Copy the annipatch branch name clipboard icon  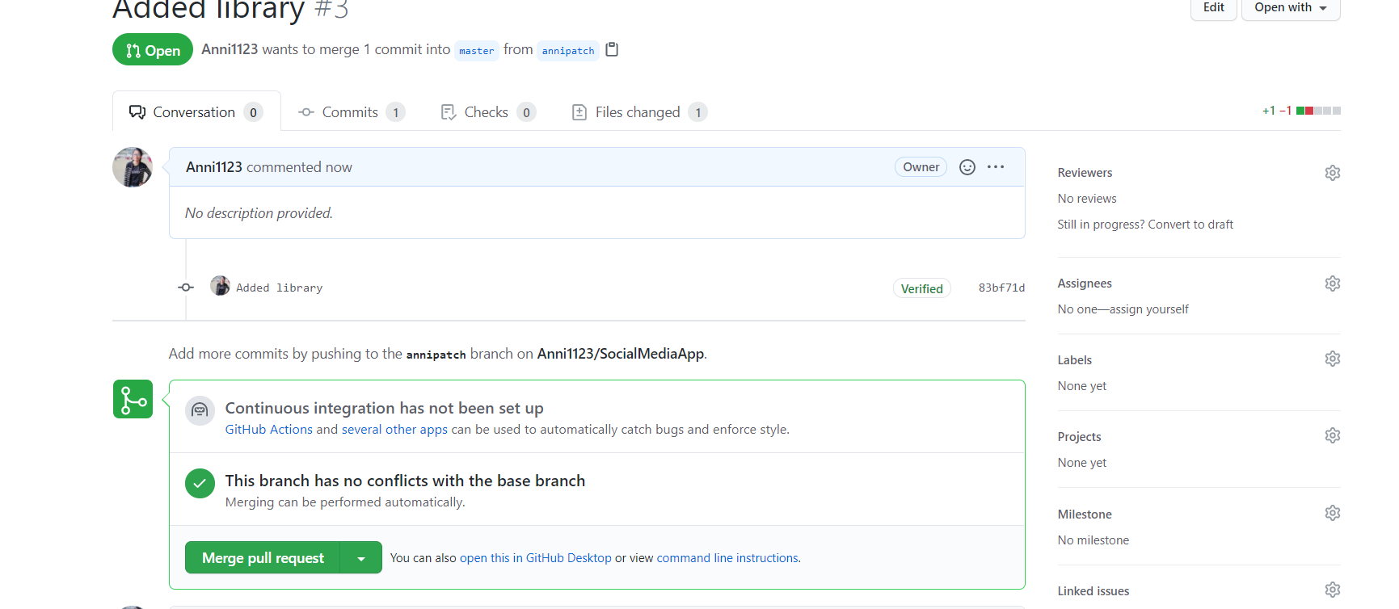click(x=612, y=49)
